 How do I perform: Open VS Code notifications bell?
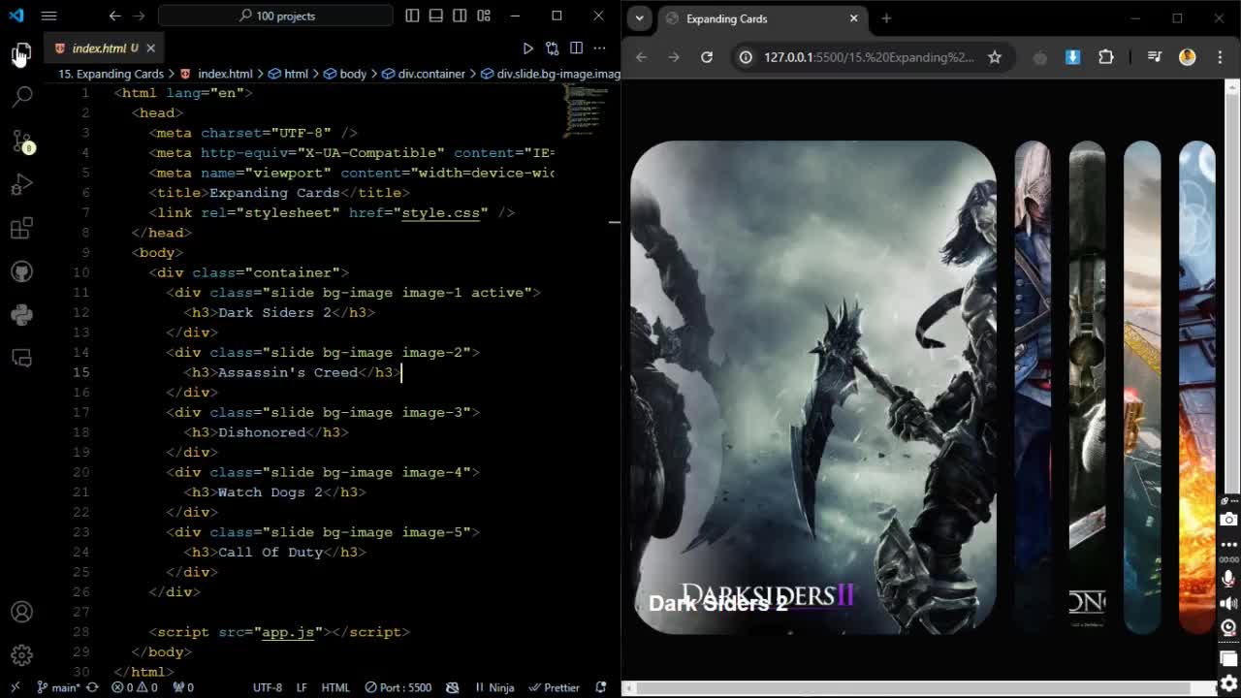point(601,687)
